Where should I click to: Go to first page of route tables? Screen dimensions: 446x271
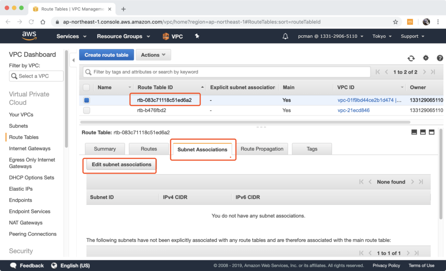coord(378,72)
